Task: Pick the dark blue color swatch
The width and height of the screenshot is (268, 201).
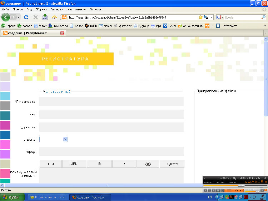Action: click(x=5, y=135)
